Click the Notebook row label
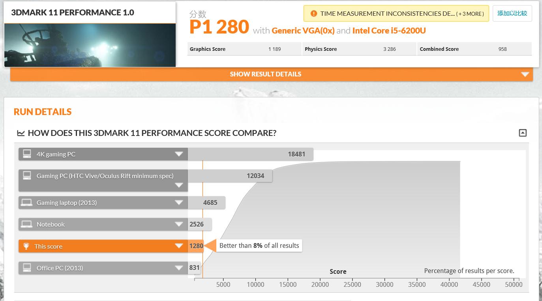This screenshot has width=542, height=301. tap(51, 224)
